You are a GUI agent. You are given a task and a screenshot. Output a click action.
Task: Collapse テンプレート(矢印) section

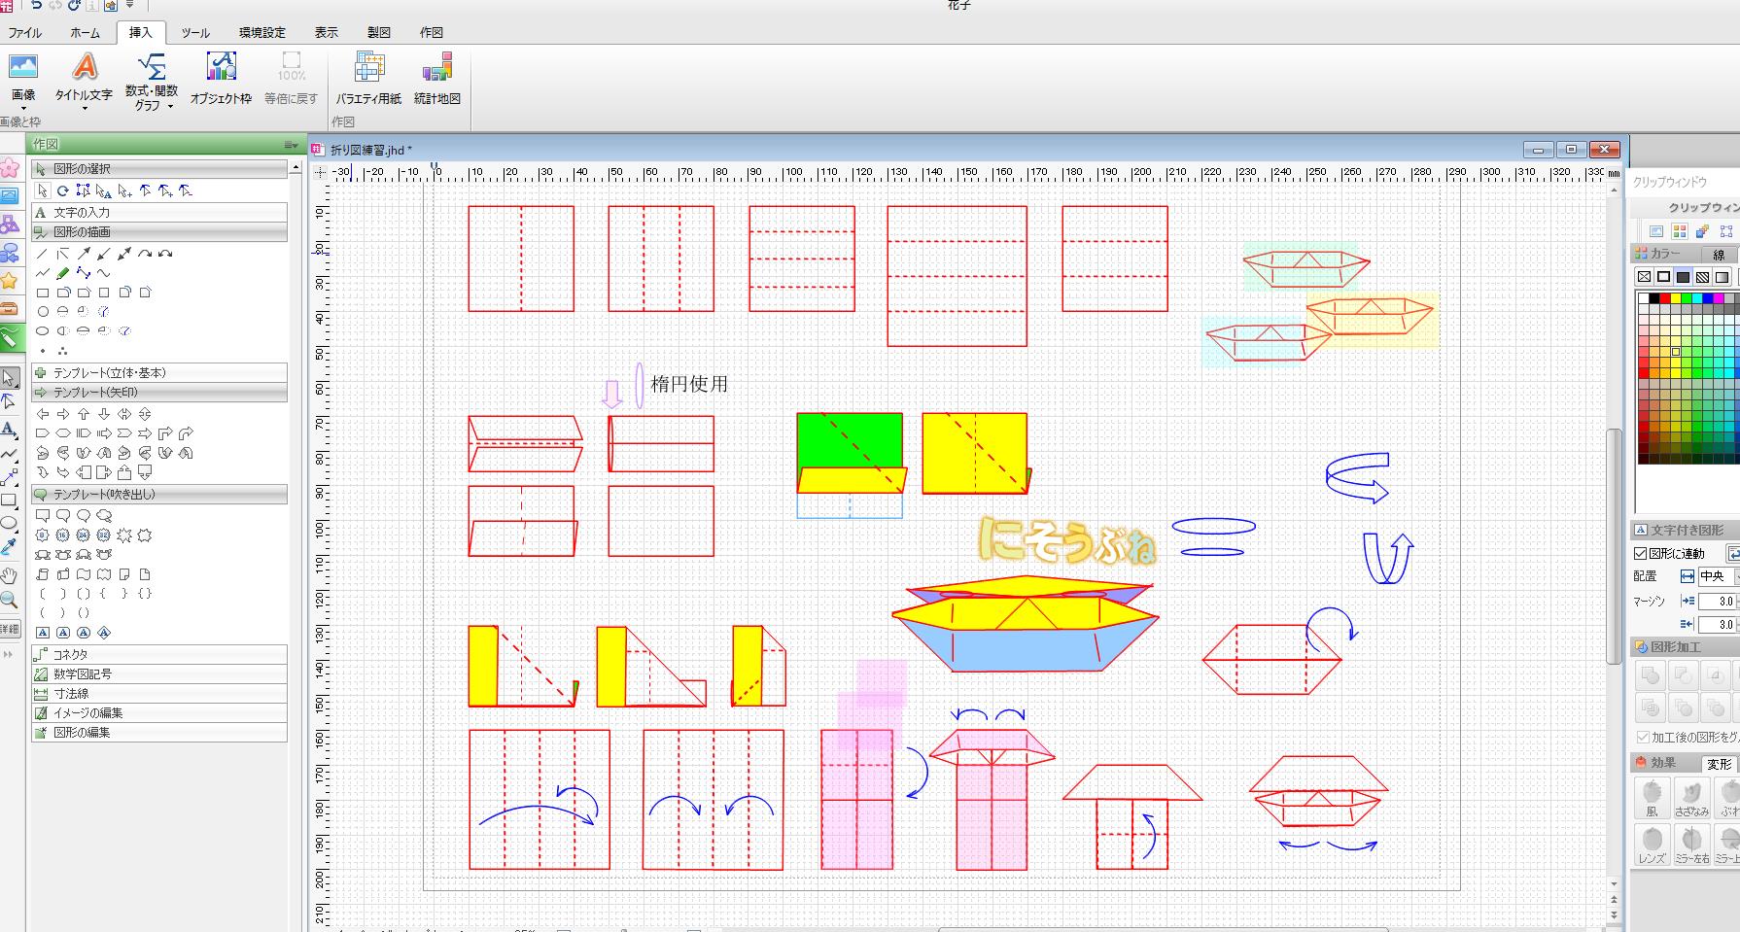tap(159, 393)
